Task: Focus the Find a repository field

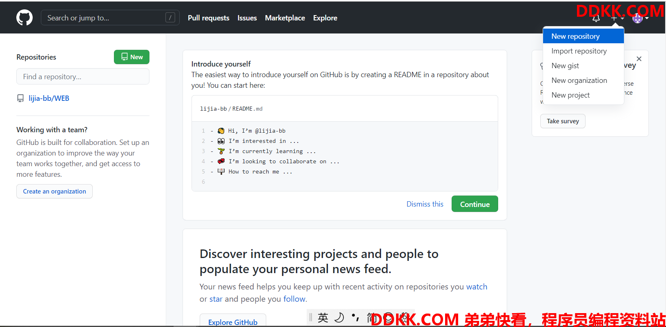Action: [x=83, y=76]
